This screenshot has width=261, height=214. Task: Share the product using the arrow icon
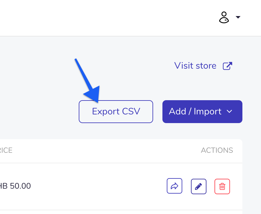point(175,186)
